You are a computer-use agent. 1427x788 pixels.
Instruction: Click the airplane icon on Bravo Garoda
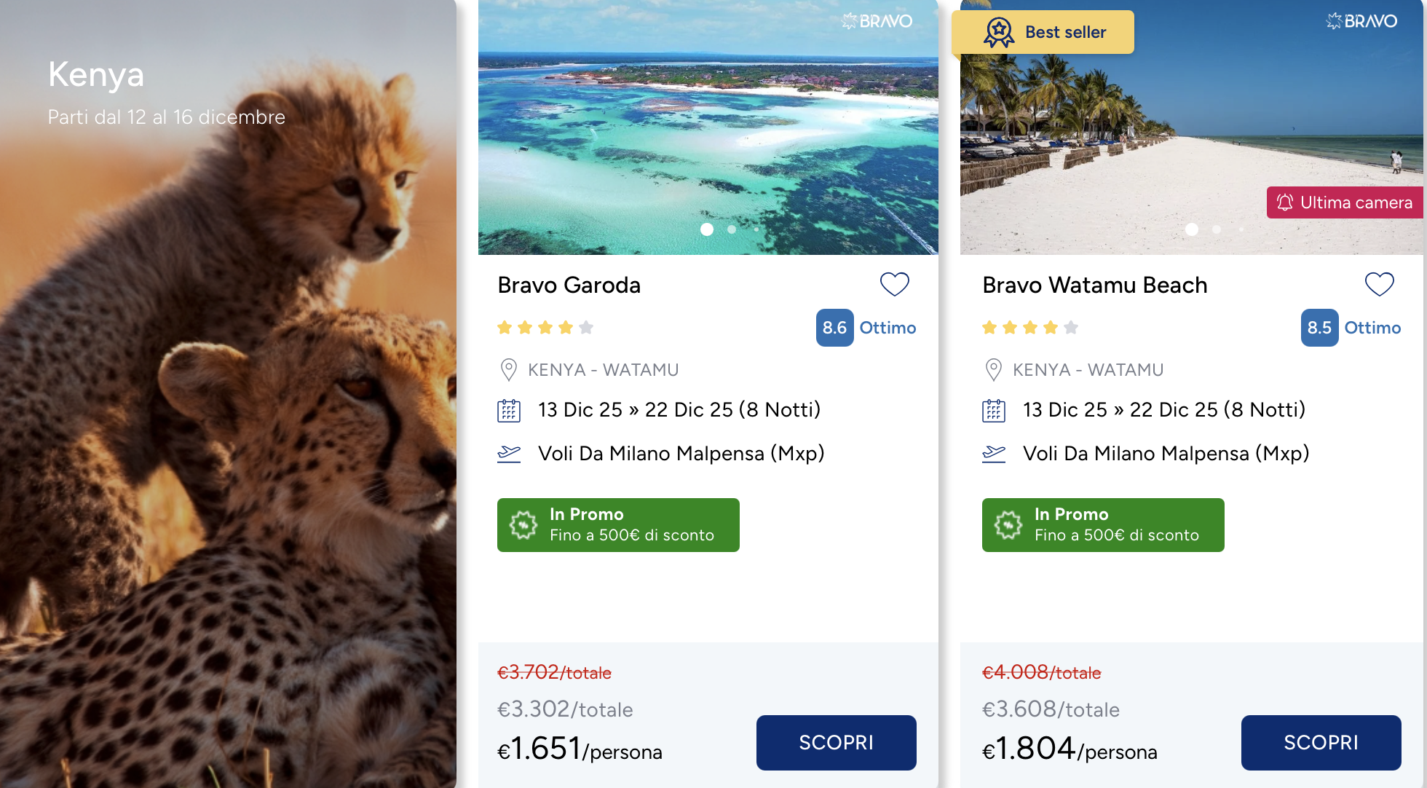509,454
